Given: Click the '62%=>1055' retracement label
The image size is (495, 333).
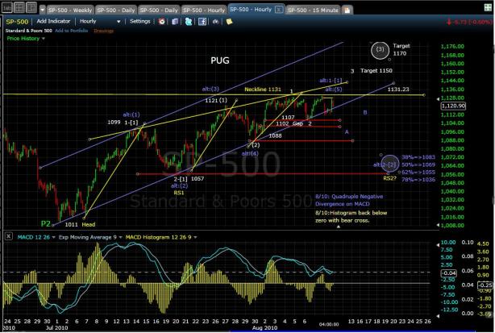Looking at the screenshot, I should 418,172.
